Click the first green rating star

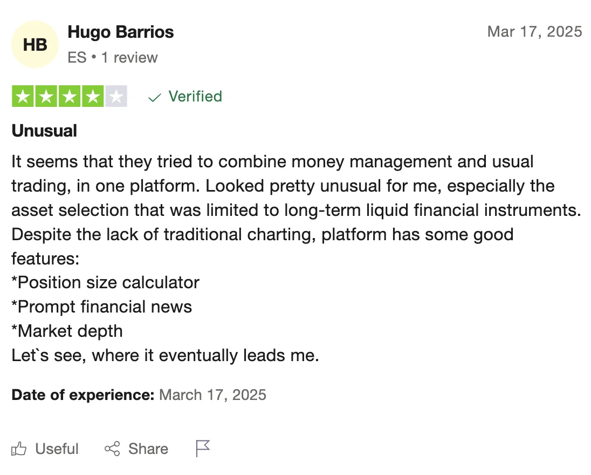[23, 97]
